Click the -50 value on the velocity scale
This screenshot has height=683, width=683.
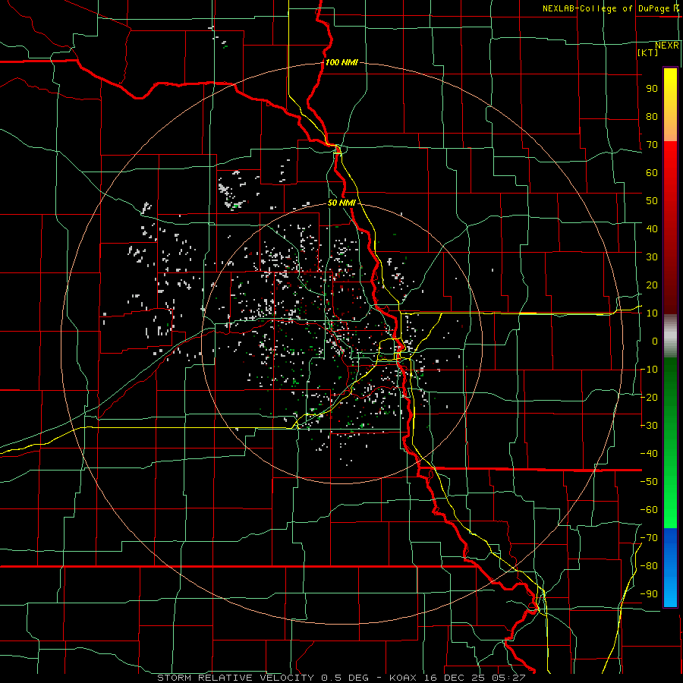[x=649, y=482]
